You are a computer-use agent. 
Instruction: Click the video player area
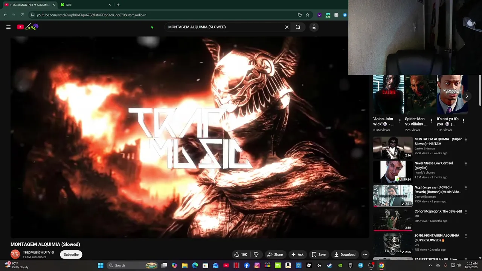point(190,137)
